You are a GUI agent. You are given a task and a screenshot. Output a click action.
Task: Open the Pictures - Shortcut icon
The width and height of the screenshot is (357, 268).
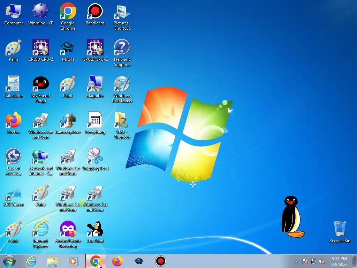[x=122, y=17]
